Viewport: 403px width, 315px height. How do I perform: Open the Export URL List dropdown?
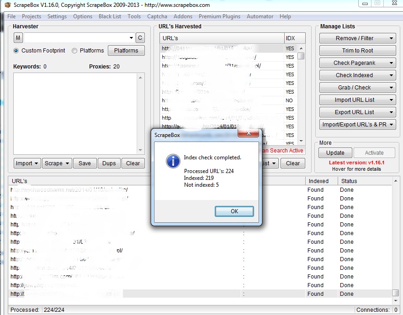click(357, 112)
